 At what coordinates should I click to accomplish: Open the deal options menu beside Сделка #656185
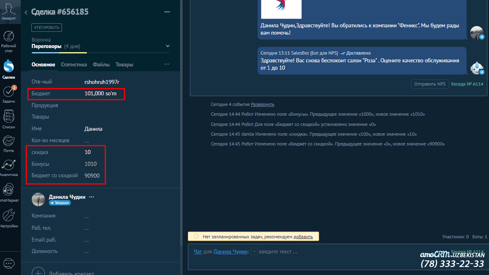click(167, 12)
